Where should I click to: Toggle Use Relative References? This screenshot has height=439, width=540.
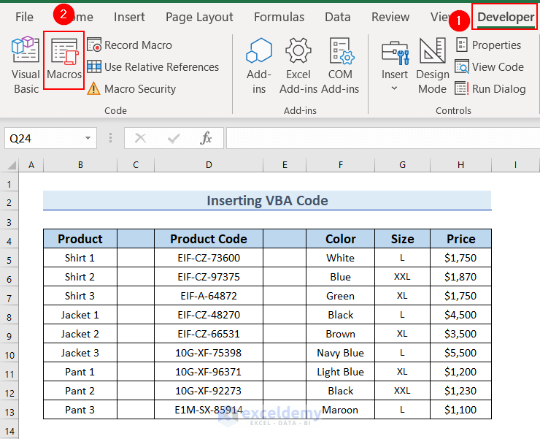tap(153, 67)
